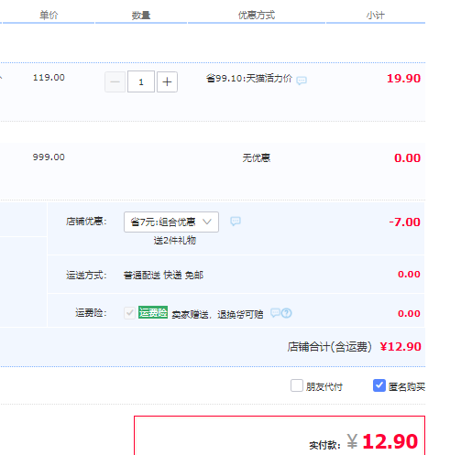Increase quantity with the plus button
This screenshot has height=455, width=472.
167,81
